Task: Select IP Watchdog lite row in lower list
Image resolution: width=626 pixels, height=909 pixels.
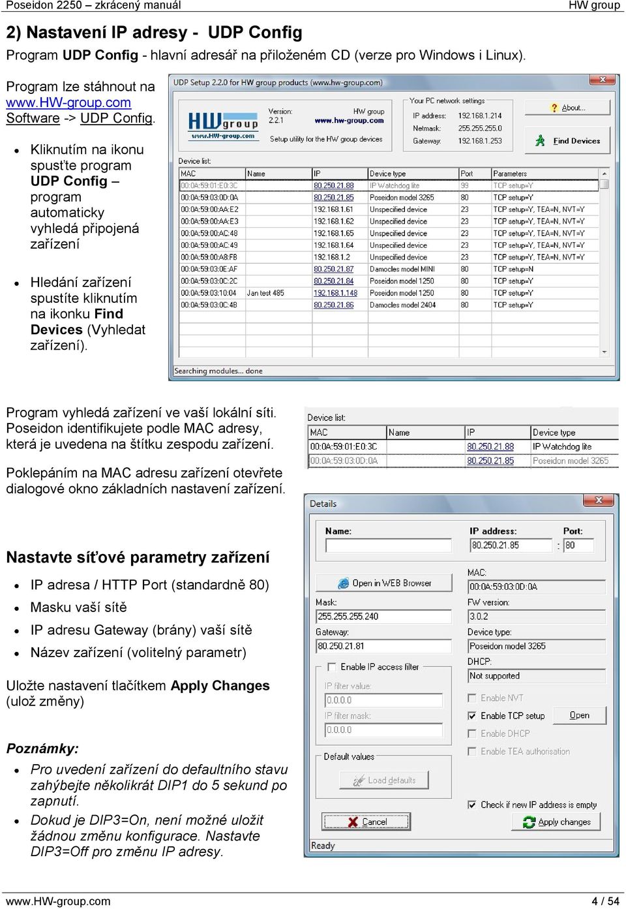Action: (x=463, y=447)
